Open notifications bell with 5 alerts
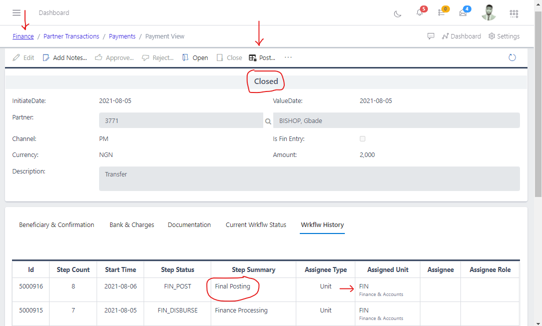 tap(420, 13)
